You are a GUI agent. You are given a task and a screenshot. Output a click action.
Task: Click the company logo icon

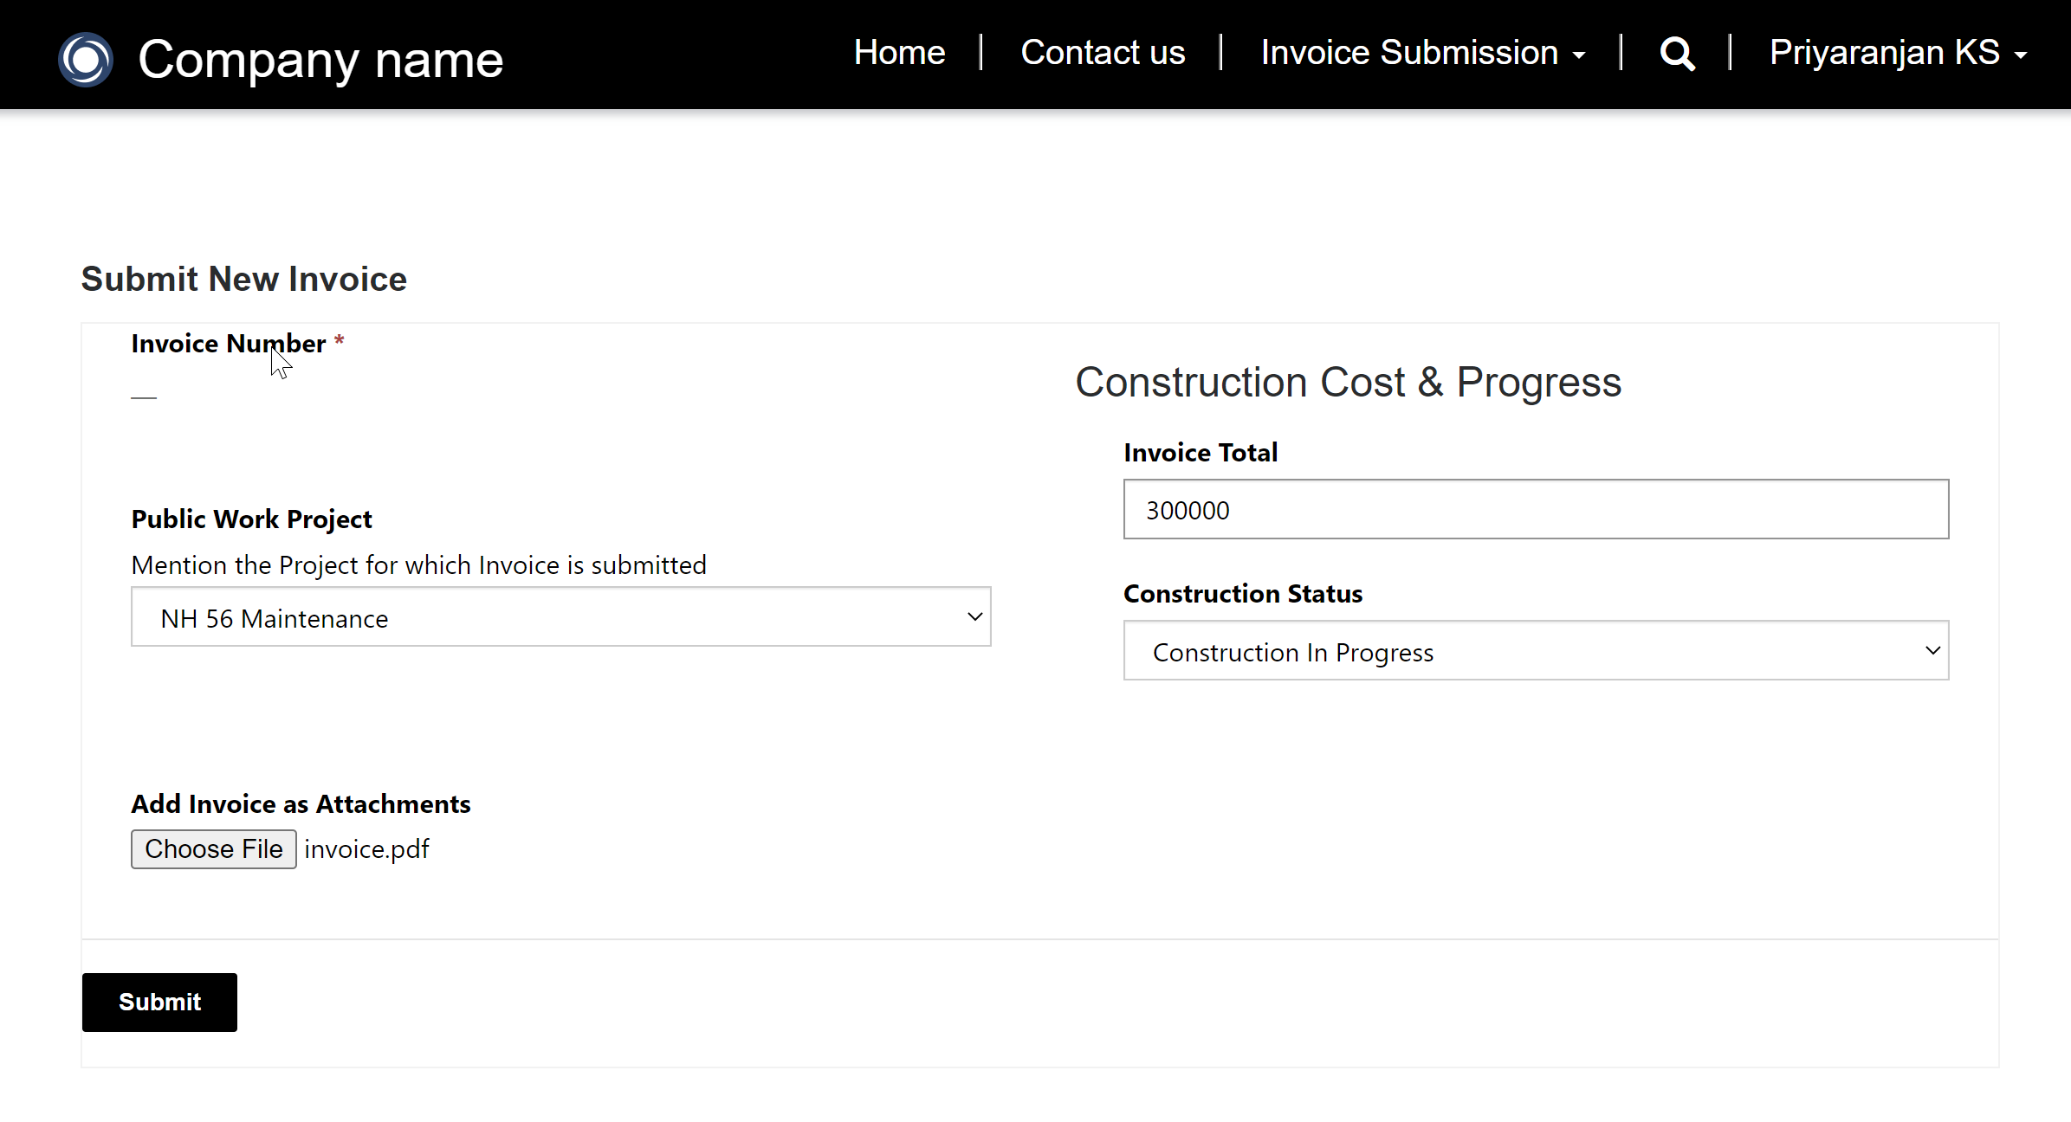(x=85, y=59)
